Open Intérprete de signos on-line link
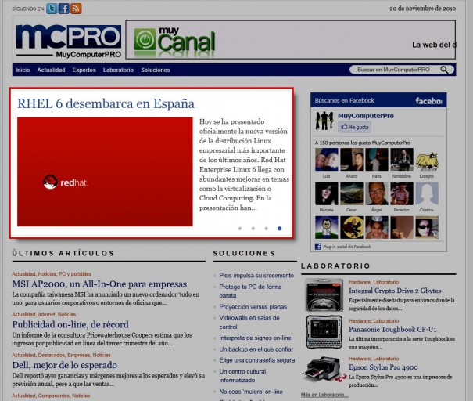 (x=255, y=338)
